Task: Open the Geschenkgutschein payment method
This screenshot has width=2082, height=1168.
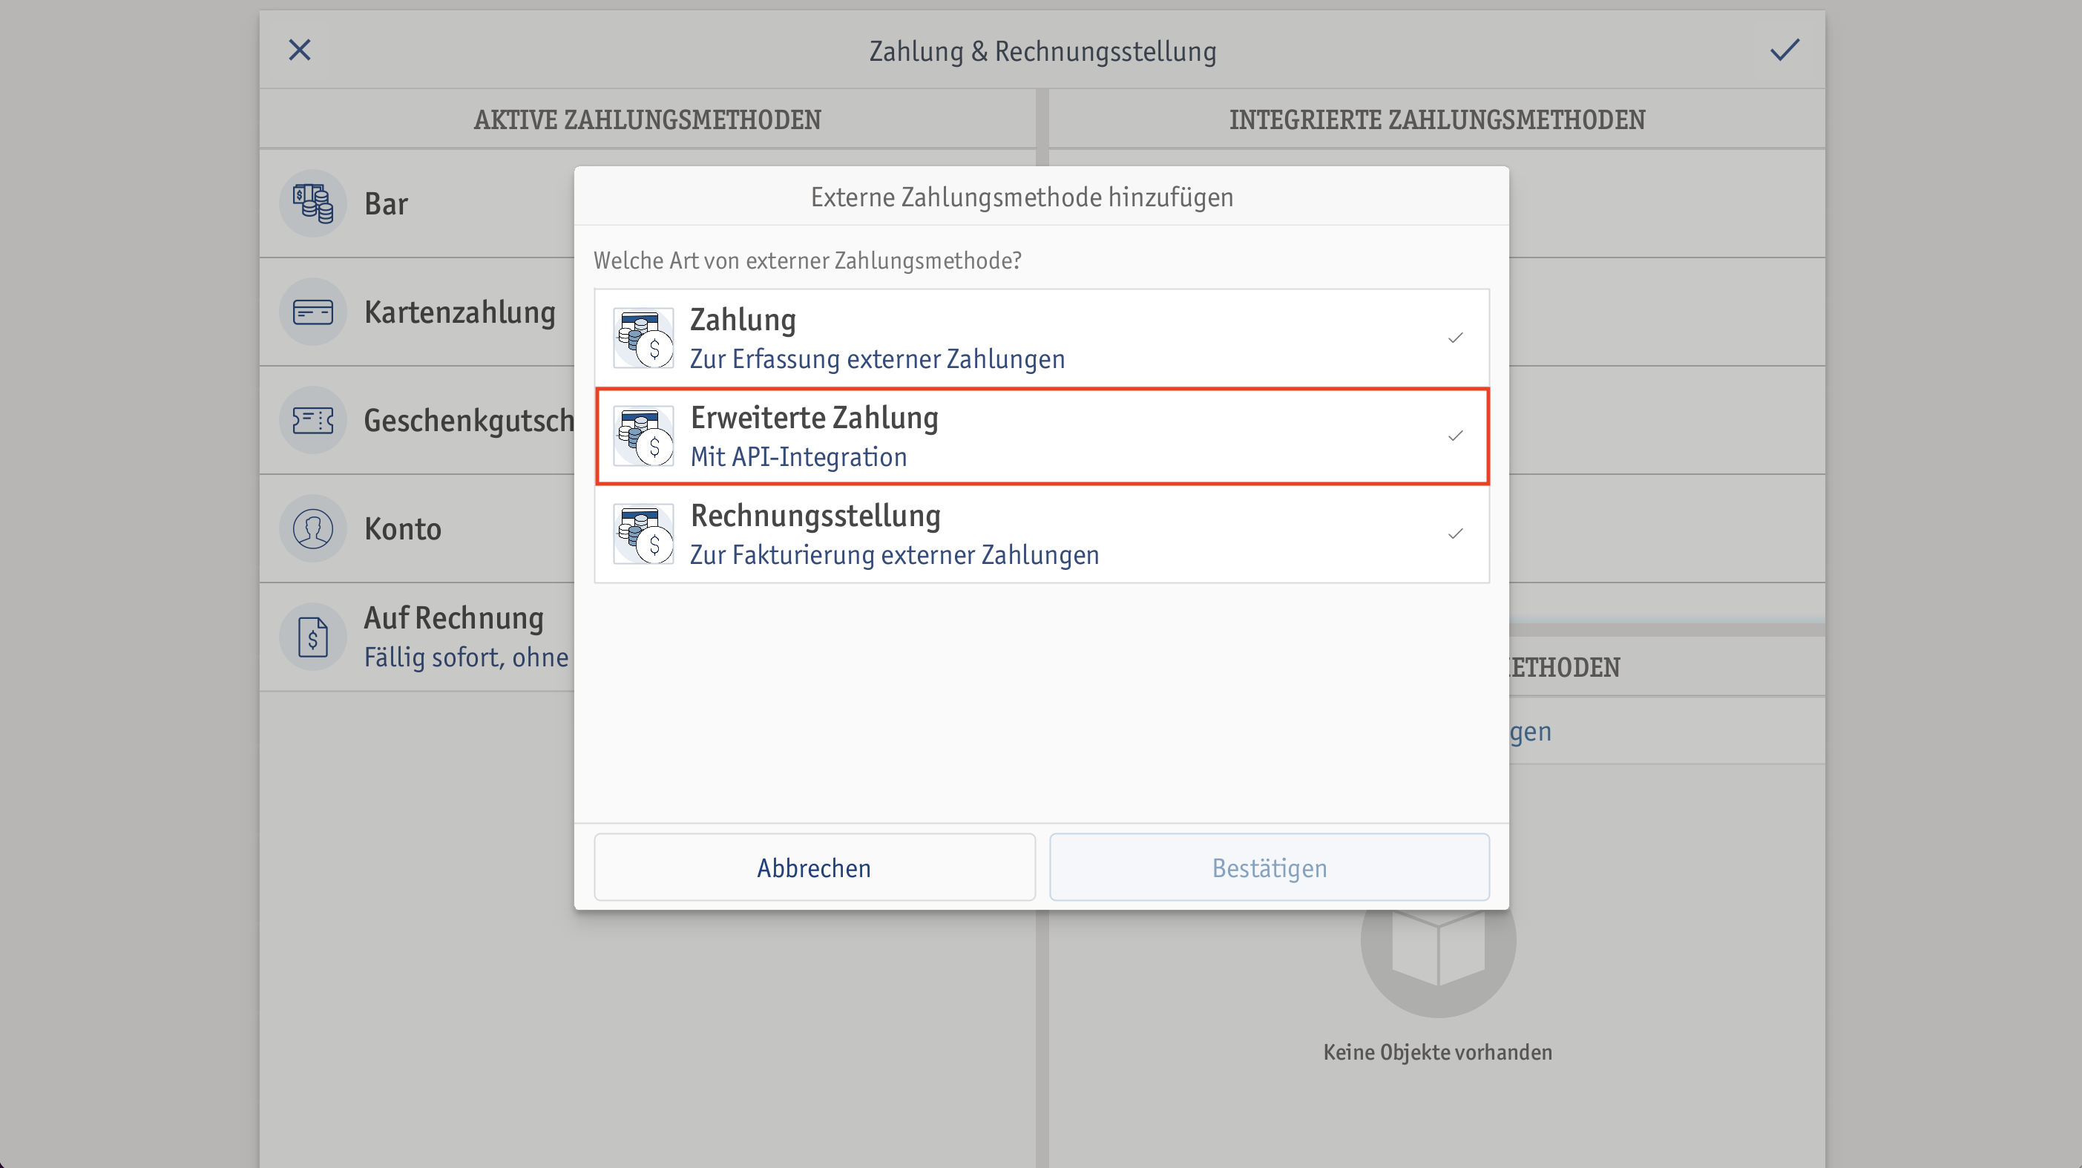Action: pos(417,420)
